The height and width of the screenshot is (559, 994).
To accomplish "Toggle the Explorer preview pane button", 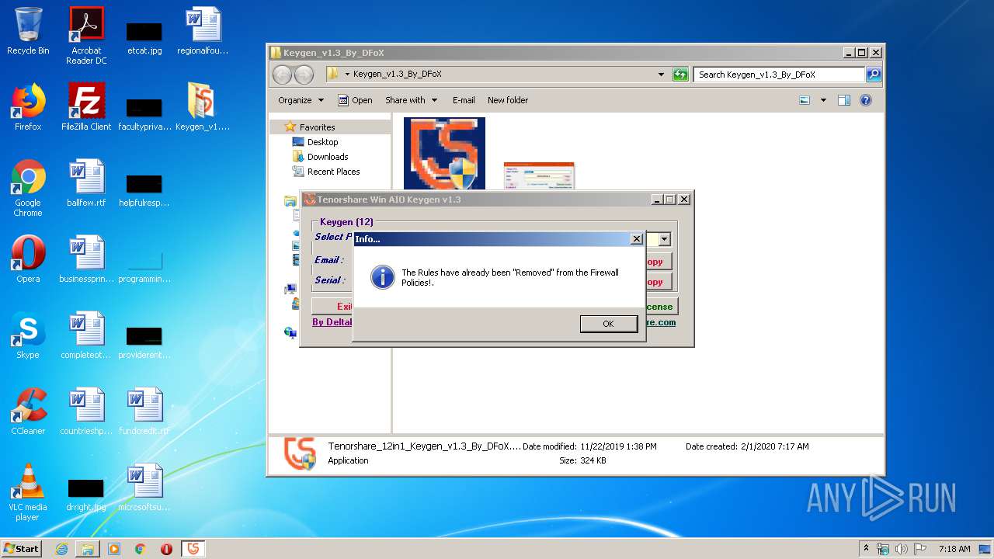I will point(844,100).
